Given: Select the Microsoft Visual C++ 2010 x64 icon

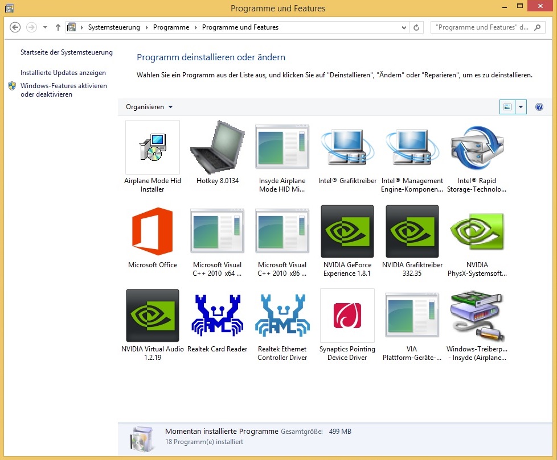Looking at the screenshot, I should (x=218, y=231).
